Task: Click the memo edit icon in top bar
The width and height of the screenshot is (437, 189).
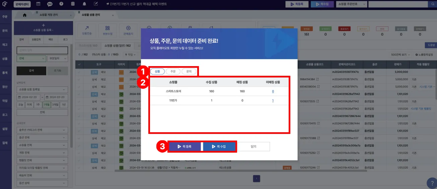Action: coord(96,4)
